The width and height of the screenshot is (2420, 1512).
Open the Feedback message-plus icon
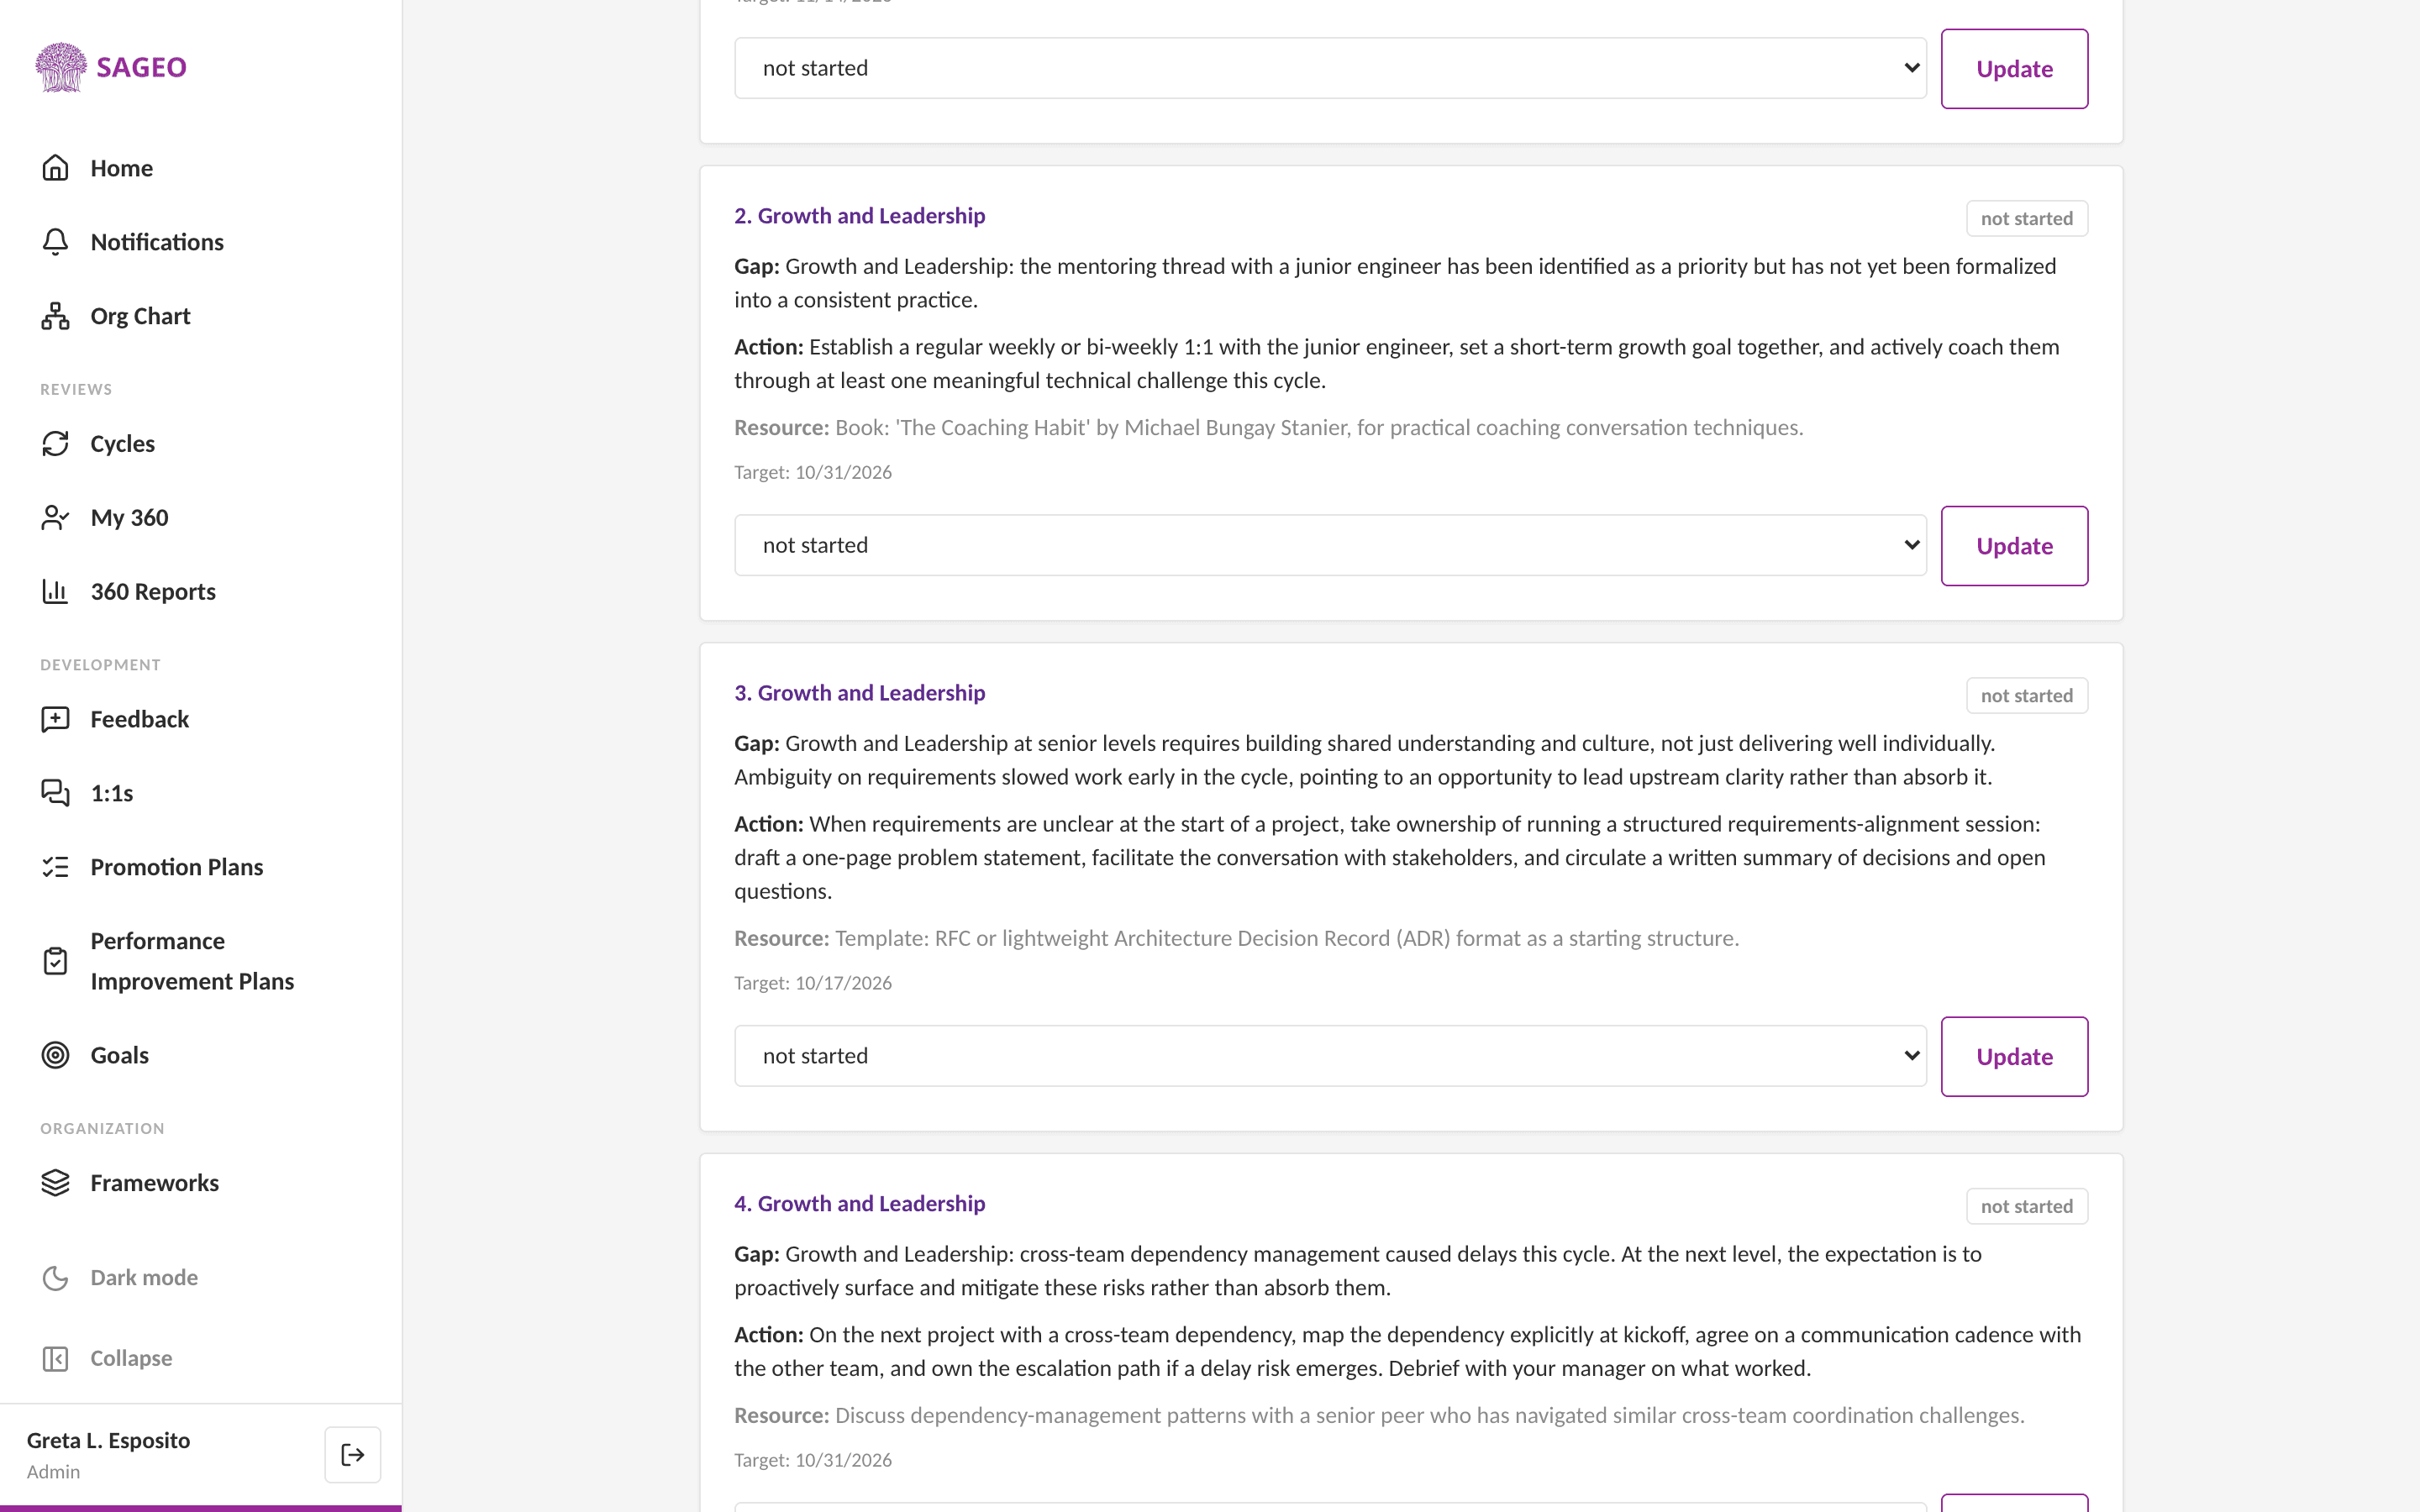pos(55,720)
